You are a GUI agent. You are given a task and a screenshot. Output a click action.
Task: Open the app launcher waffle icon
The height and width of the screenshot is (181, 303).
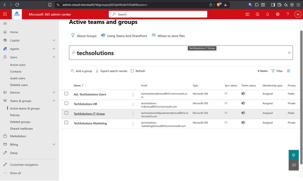pyautogui.click(x=5, y=14)
